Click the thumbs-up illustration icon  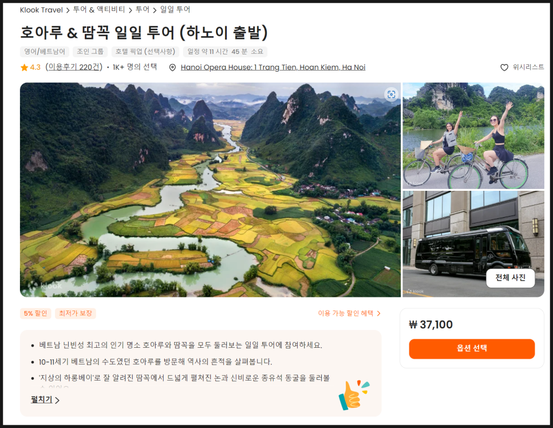[x=353, y=395]
